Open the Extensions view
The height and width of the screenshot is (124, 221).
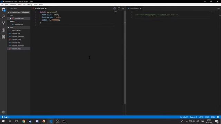(3, 37)
